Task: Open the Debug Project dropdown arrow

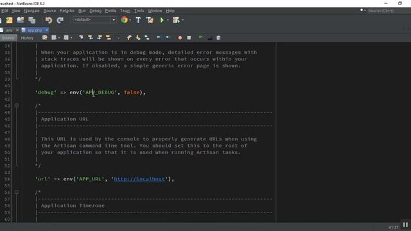Action: pos(182,20)
